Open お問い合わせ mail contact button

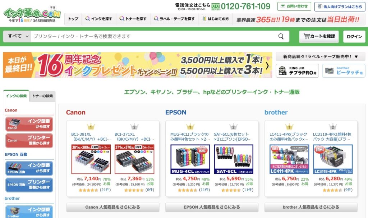(294, 6)
